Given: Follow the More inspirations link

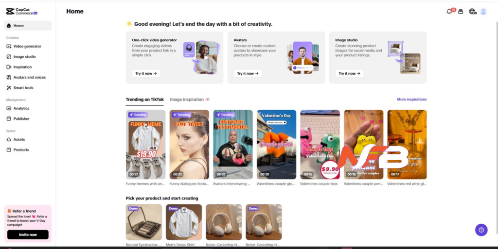Looking at the screenshot, I should (x=411, y=100).
